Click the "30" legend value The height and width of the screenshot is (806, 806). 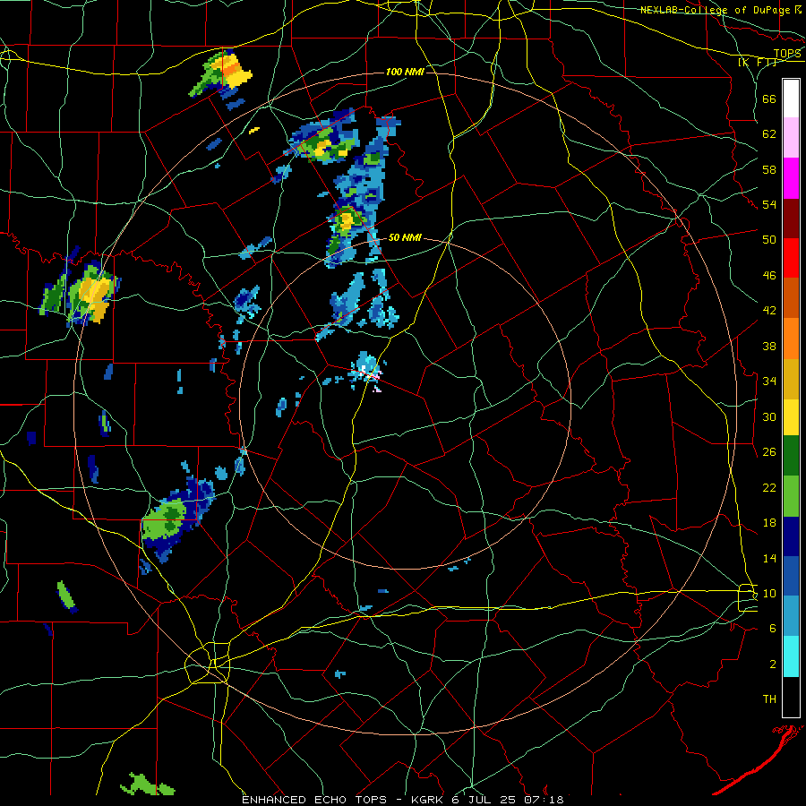click(x=769, y=416)
